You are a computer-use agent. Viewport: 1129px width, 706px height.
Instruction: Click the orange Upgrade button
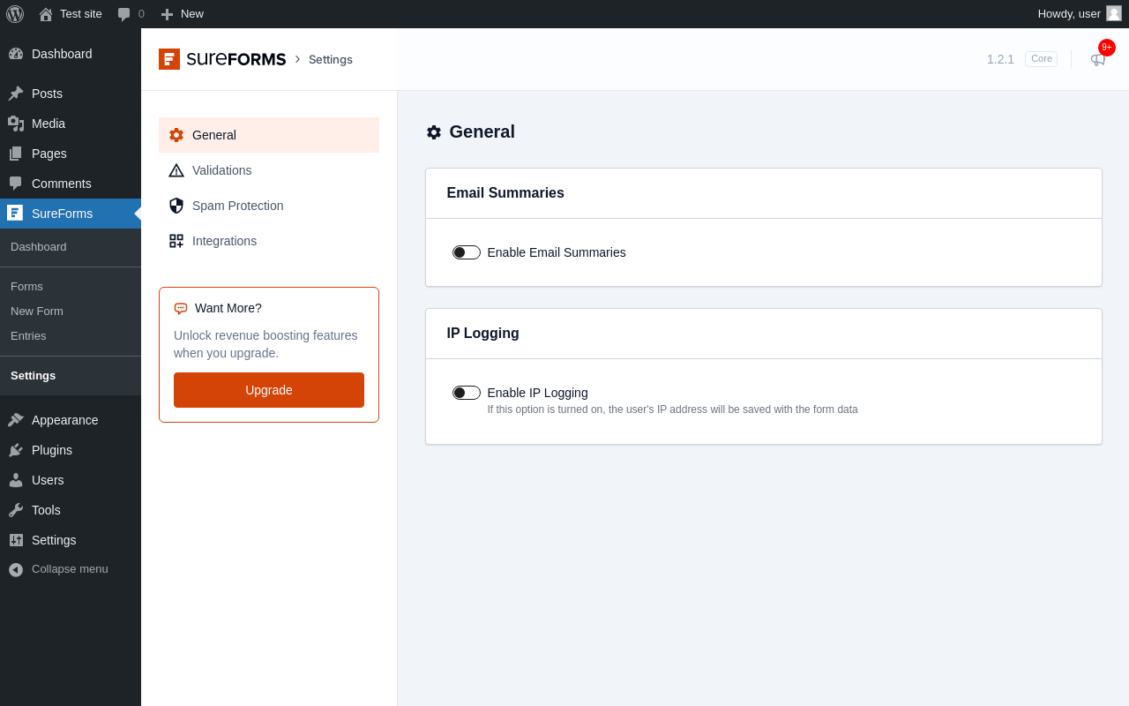[x=269, y=390]
